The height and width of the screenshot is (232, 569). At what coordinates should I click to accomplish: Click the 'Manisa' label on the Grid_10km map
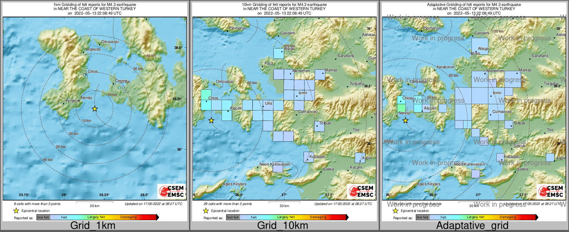click(x=331, y=70)
